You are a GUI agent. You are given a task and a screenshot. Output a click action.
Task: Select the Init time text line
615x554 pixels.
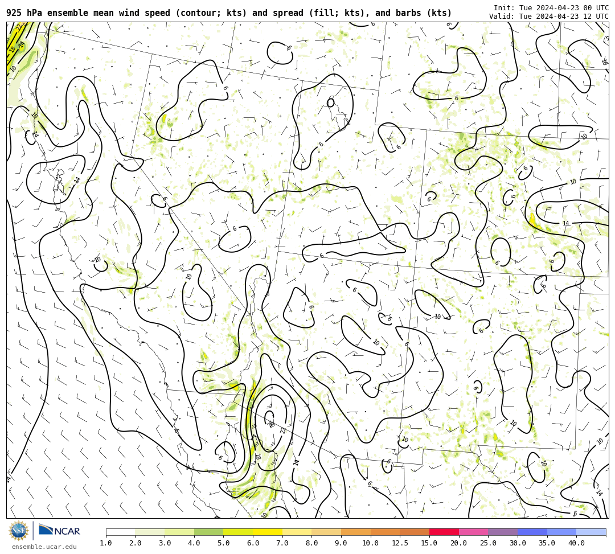551,8
